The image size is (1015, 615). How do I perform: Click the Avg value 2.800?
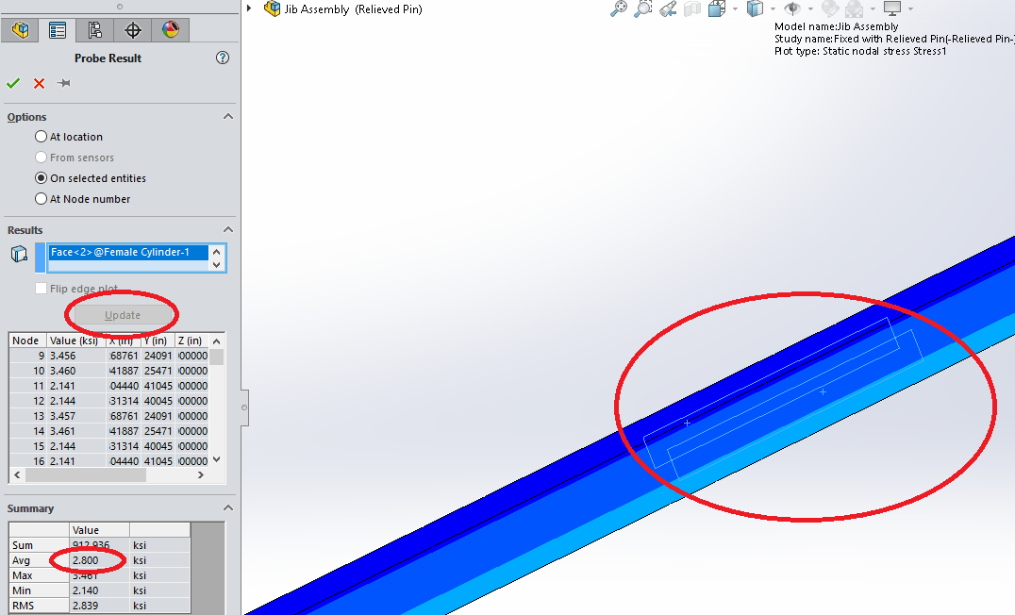[x=86, y=560]
